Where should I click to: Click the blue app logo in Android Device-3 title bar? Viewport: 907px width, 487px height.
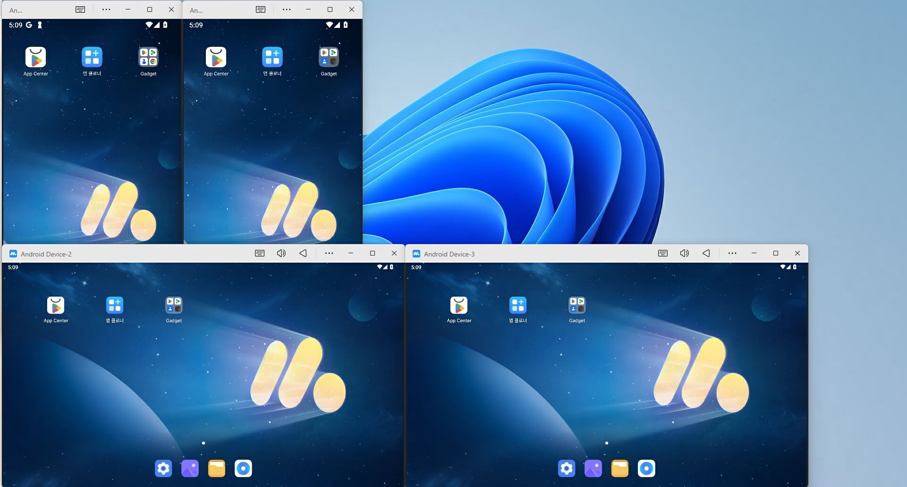point(416,254)
